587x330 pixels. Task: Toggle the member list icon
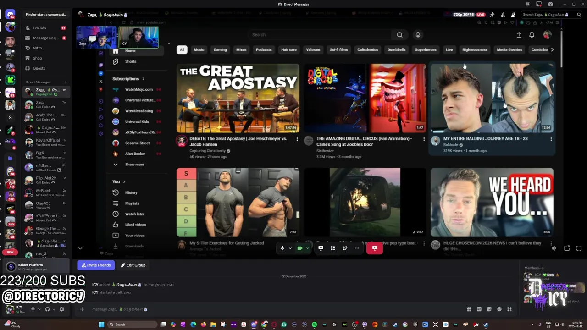click(x=513, y=14)
